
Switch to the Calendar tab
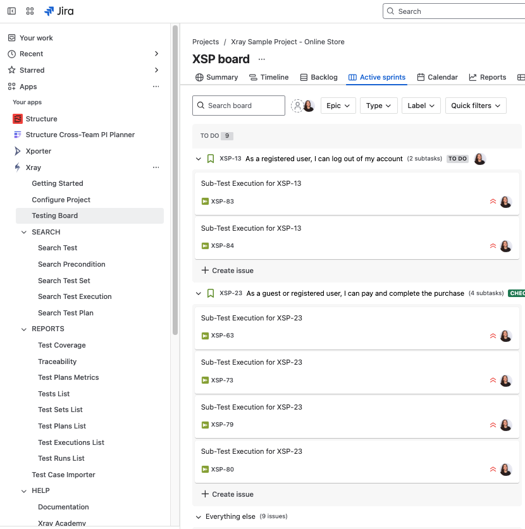coord(438,77)
